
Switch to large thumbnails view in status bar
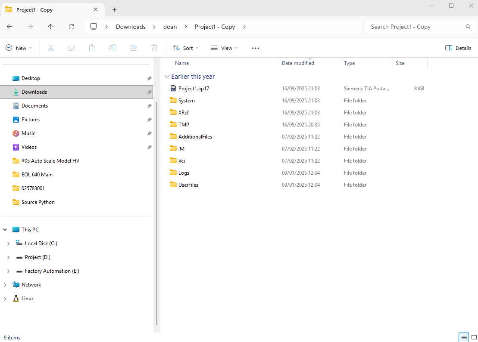coord(474,337)
